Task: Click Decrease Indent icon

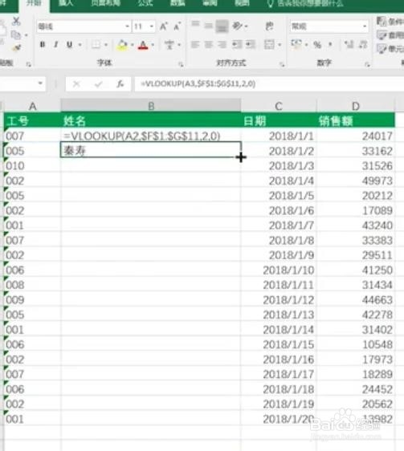Action: coord(237,45)
